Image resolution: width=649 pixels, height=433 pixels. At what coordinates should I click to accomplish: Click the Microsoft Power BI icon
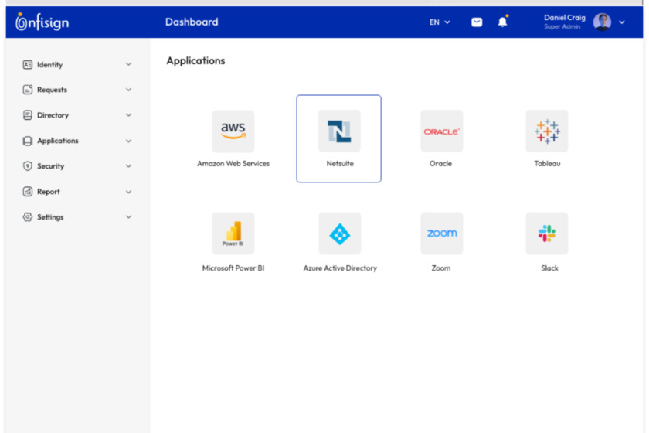point(233,234)
